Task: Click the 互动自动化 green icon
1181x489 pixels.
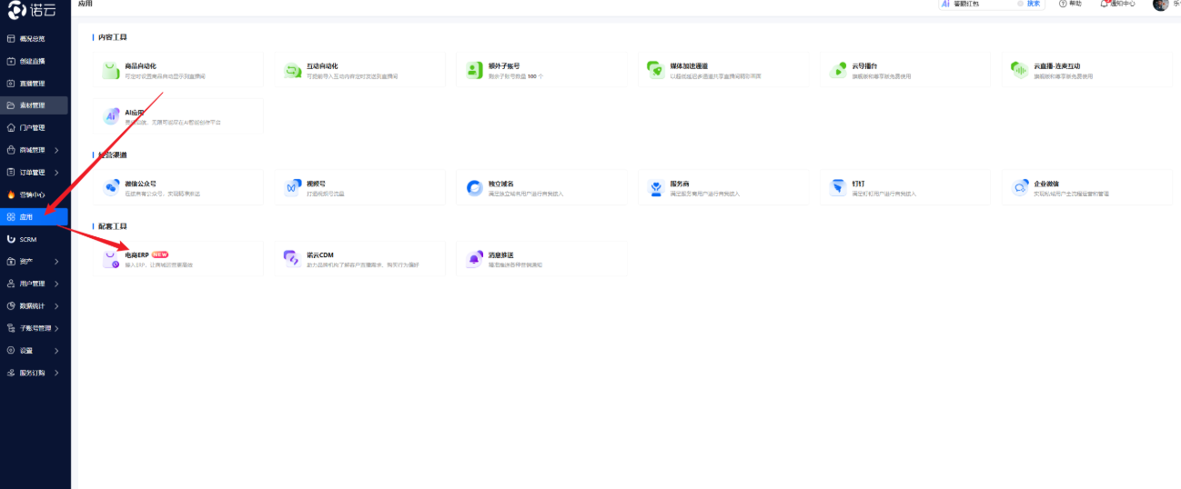Action: pos(292,70)
